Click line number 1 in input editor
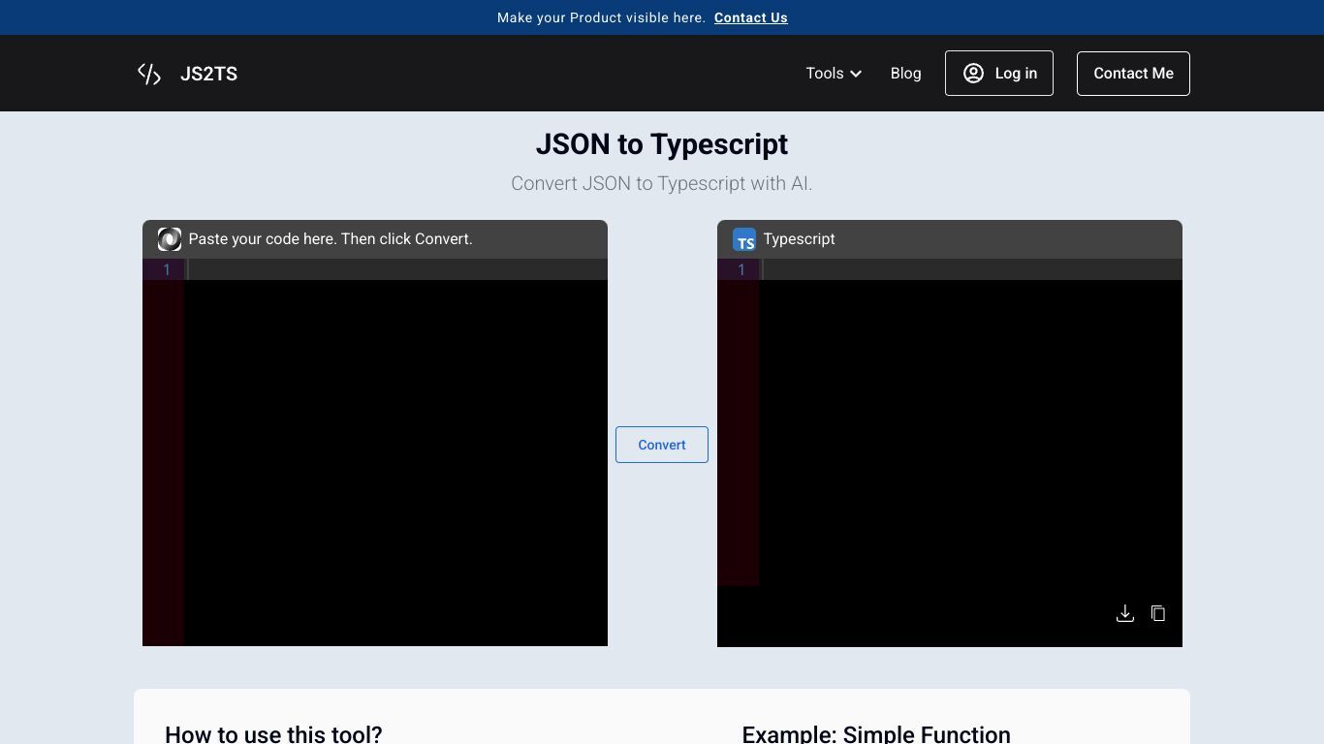 click(167, 269)
